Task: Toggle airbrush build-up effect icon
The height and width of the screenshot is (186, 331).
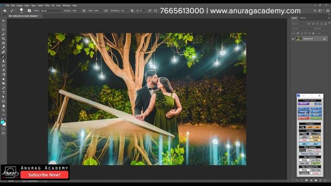Action: click(x=106, y=10)
